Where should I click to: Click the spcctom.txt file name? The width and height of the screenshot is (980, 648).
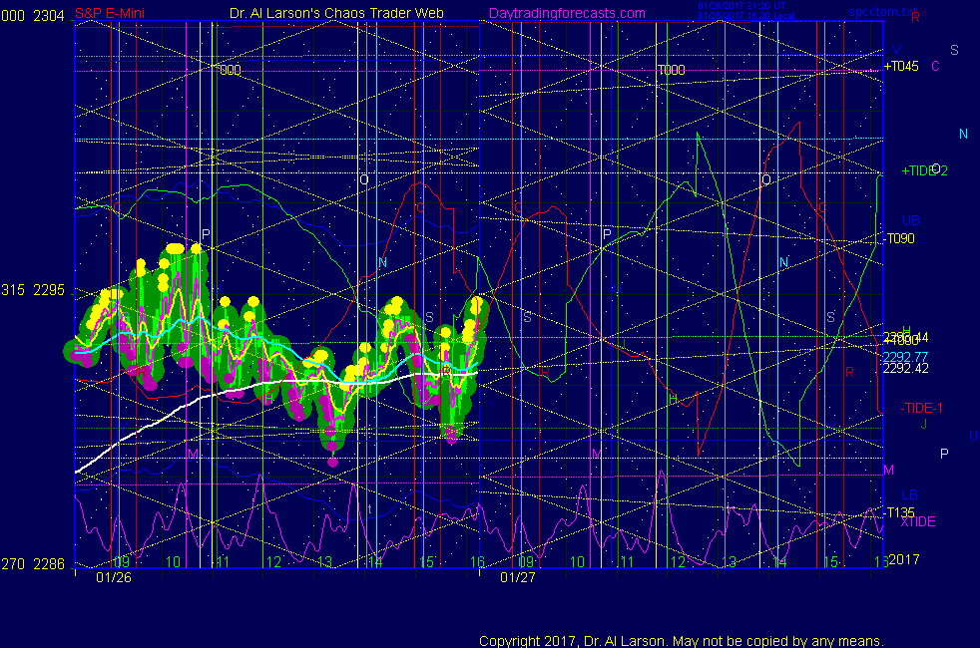tap(882, 12)
